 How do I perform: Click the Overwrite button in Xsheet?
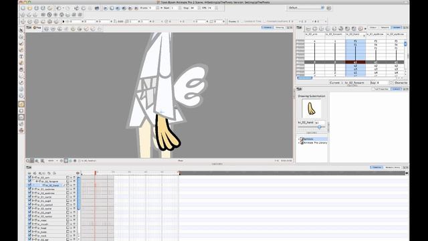coord(401,82)
